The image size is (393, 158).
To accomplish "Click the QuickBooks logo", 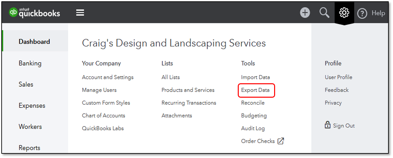I will point(35,12).
